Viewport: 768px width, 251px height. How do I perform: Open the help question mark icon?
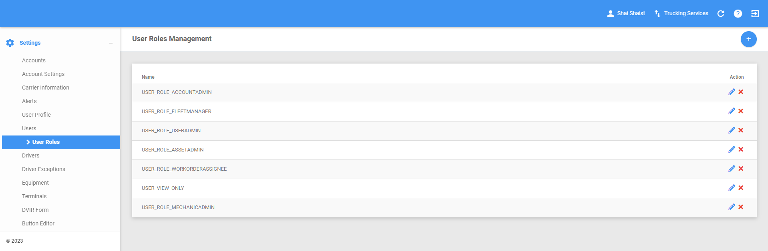[x=738, y=14]
